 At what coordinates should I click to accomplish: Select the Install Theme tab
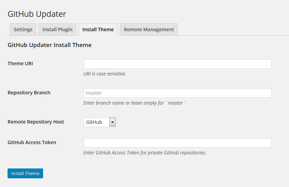[x=98, y=30]
